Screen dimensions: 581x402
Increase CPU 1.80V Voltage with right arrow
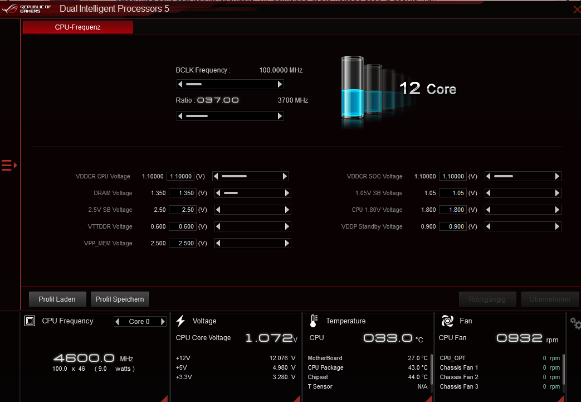[x=557, y=210]
